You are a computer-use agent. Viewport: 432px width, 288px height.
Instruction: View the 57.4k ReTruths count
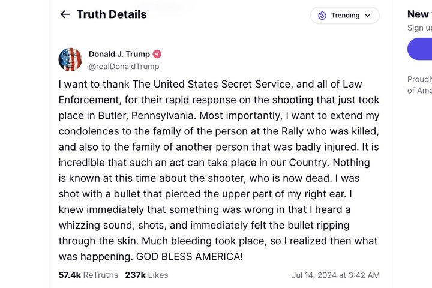point(88,275)
